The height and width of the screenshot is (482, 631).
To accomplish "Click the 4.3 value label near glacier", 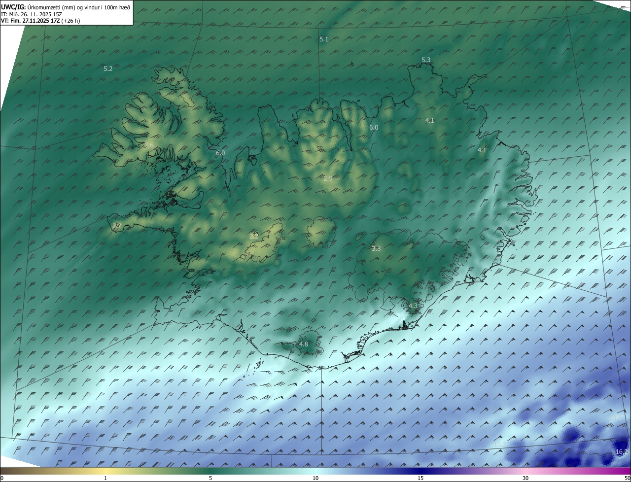I will 413,306.
